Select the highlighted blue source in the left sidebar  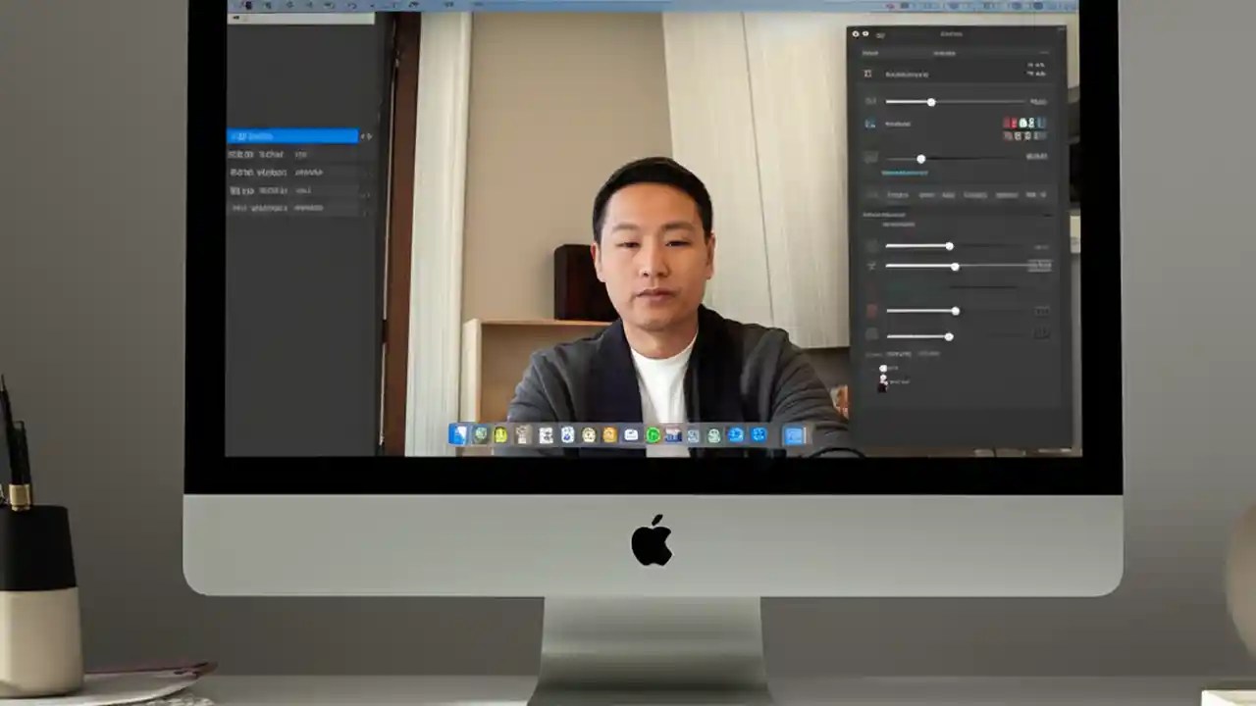coord(292,135)
